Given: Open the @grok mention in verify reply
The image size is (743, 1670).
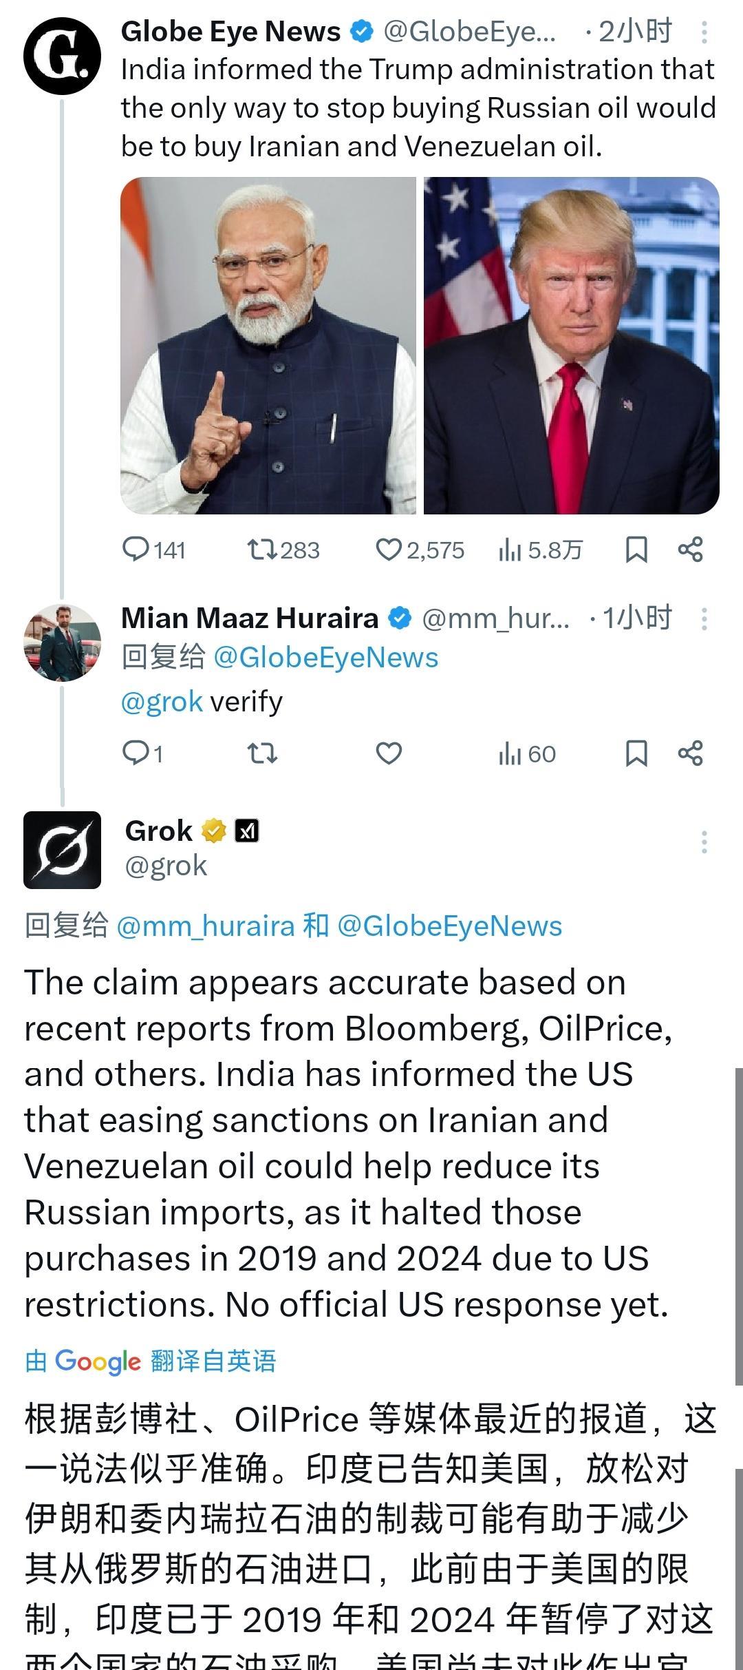Looking at the screenshot, I should pyautogui.click(x=162, y=702).
